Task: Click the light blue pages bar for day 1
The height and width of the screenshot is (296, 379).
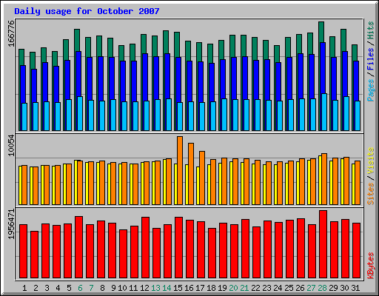Action: (24, 117)
